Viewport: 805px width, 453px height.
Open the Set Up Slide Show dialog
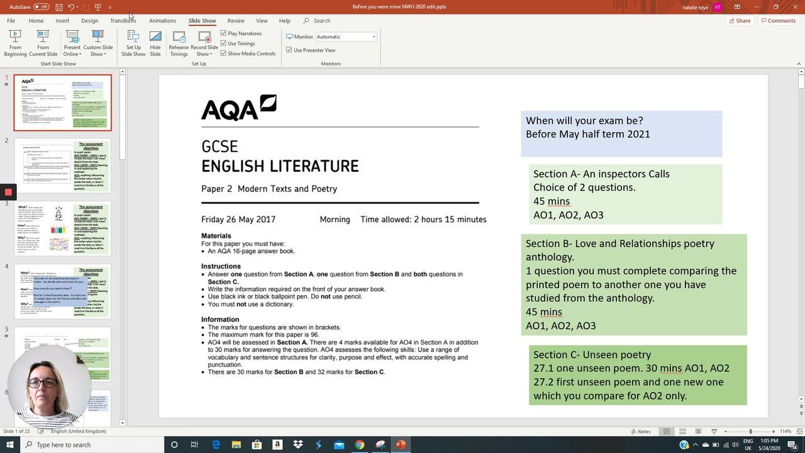pyautogui.click(x=133, y=43)
